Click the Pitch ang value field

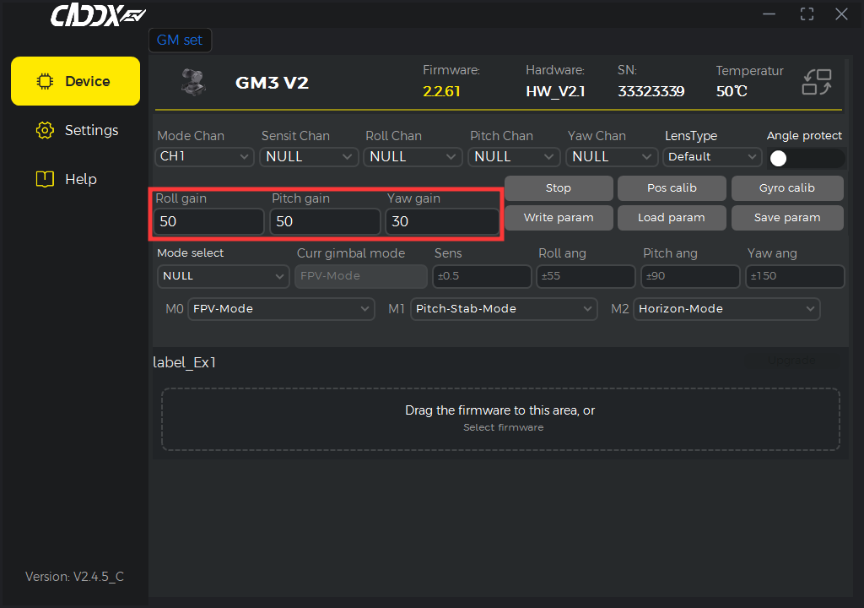pyautogui.click(x=690, y=276)
